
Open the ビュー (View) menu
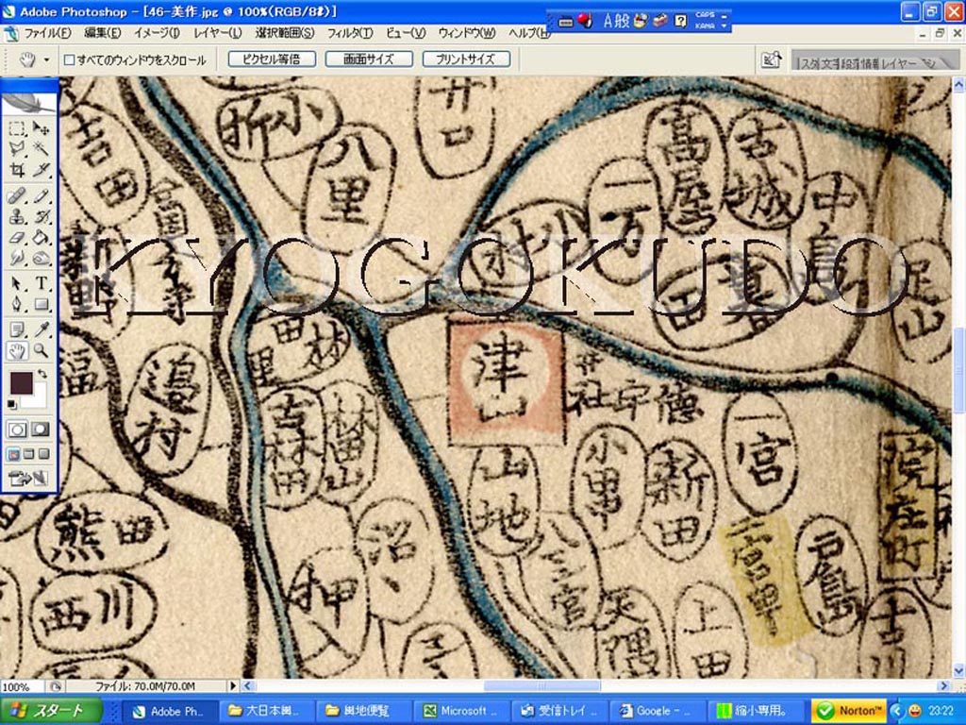tap(406, 33)
